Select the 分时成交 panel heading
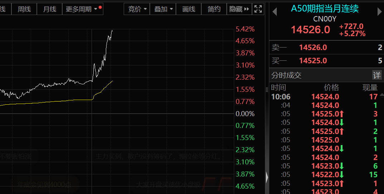 [286, 75]
